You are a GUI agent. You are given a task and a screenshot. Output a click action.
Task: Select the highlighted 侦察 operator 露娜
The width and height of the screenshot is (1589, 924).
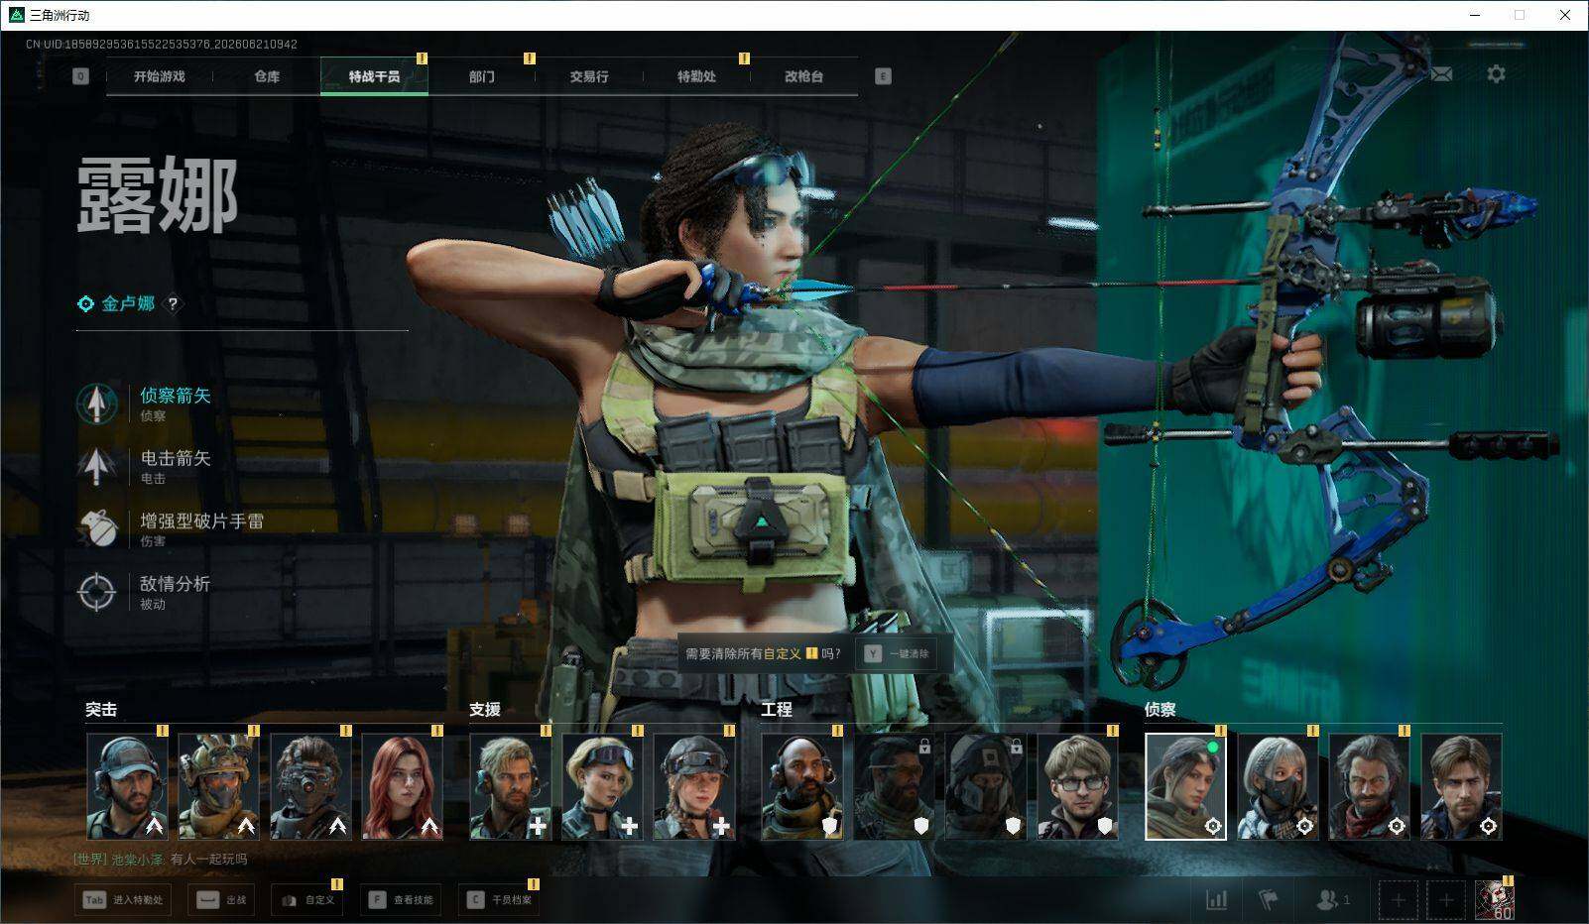1186,786
